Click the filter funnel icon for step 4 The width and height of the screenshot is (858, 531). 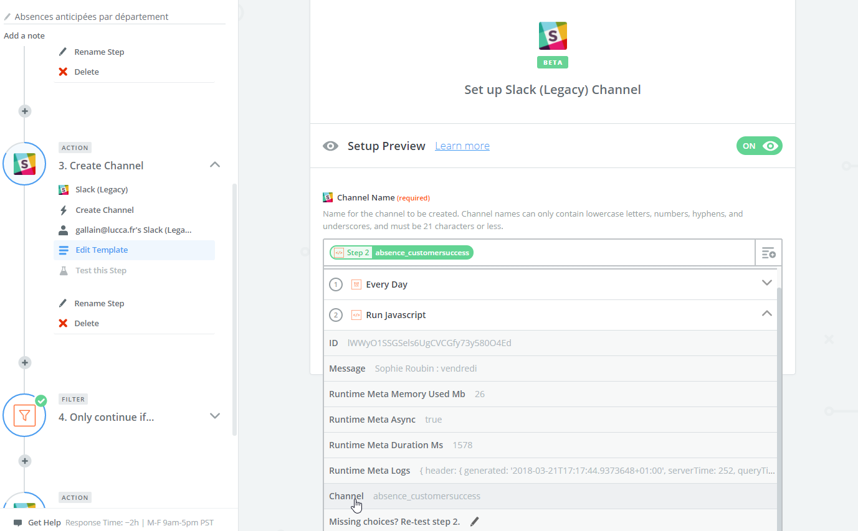(24, 415)
